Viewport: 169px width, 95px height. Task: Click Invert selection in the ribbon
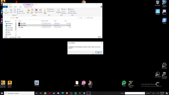click(x=72, y=13)
